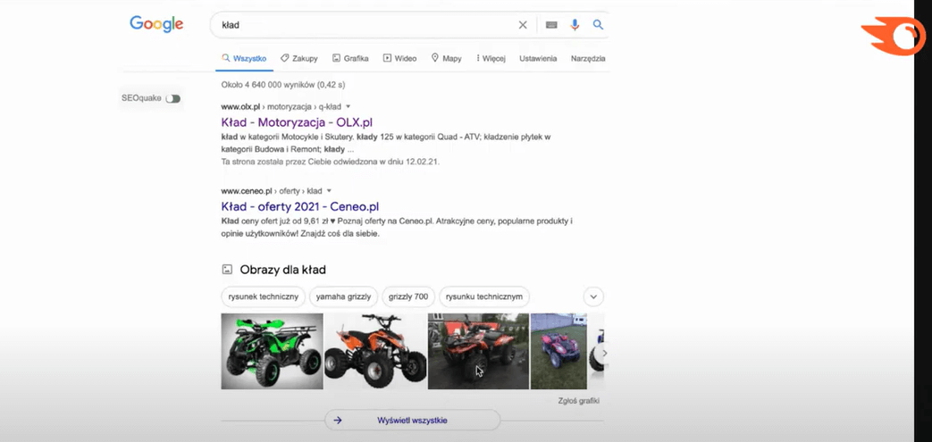Select the yamaha grizzly filter chip
This screenshot has width=932, height=442.
click(344, 296)
